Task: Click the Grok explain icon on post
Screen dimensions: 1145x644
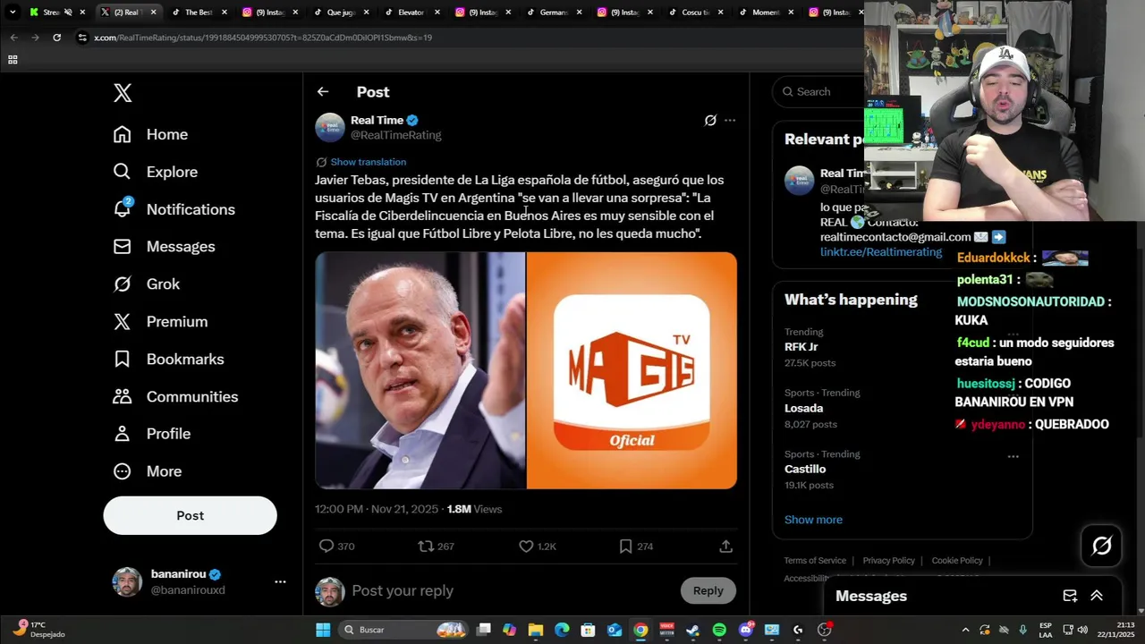Action: click(710, 120)
